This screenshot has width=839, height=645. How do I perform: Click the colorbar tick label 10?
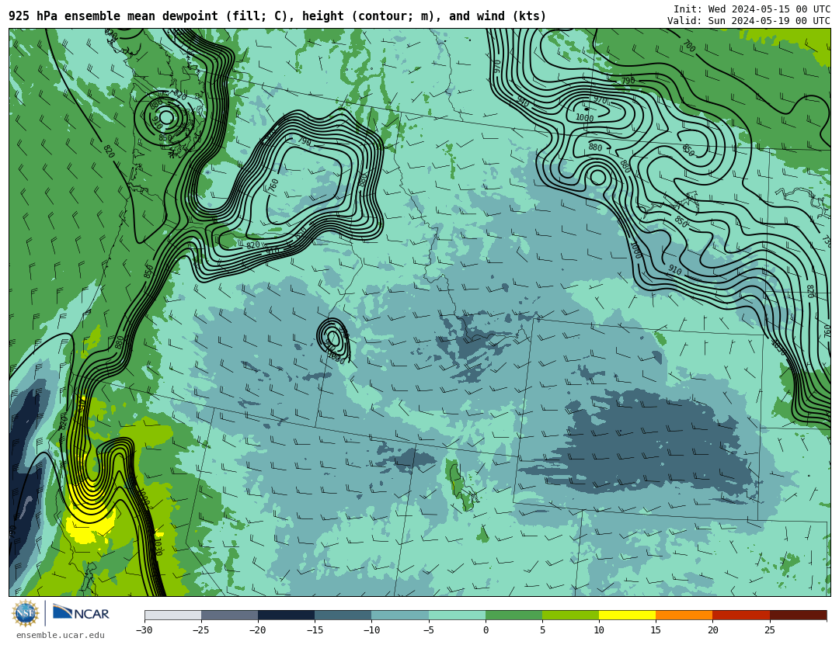(599, 630)
